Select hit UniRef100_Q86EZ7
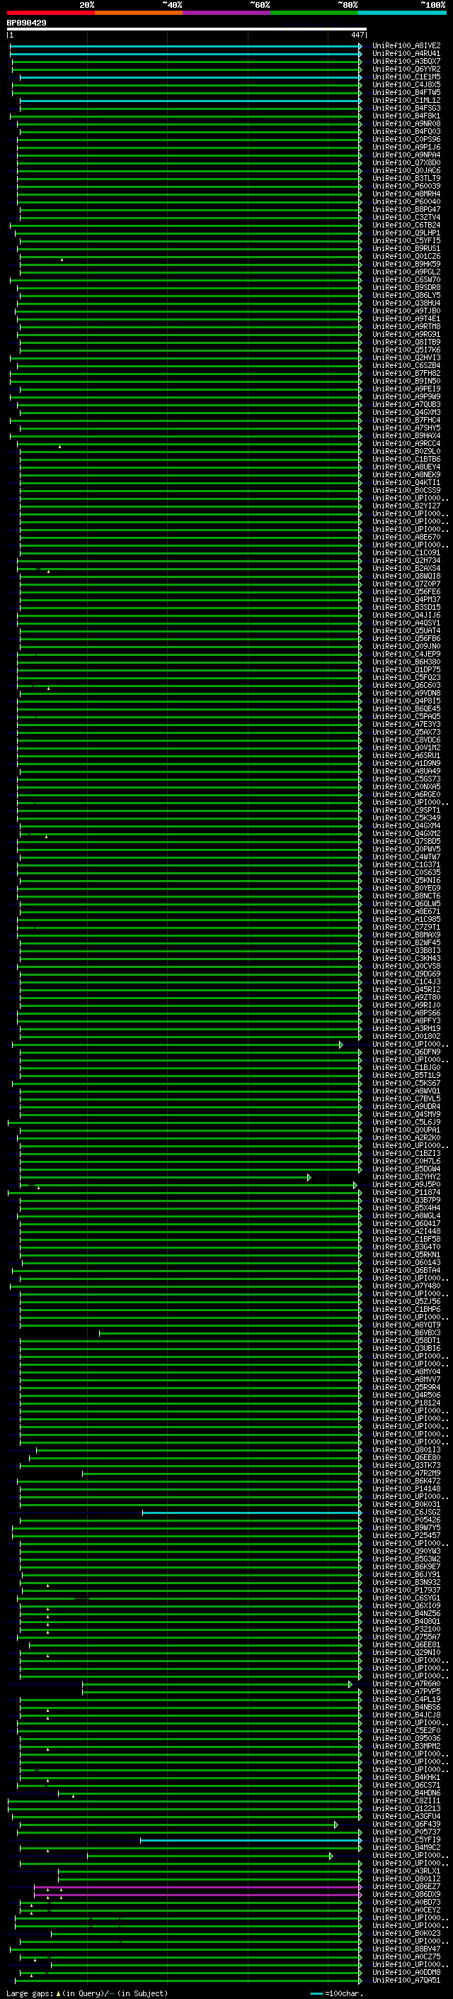This screenshot has width=453, height=1999. [406, 1886]
